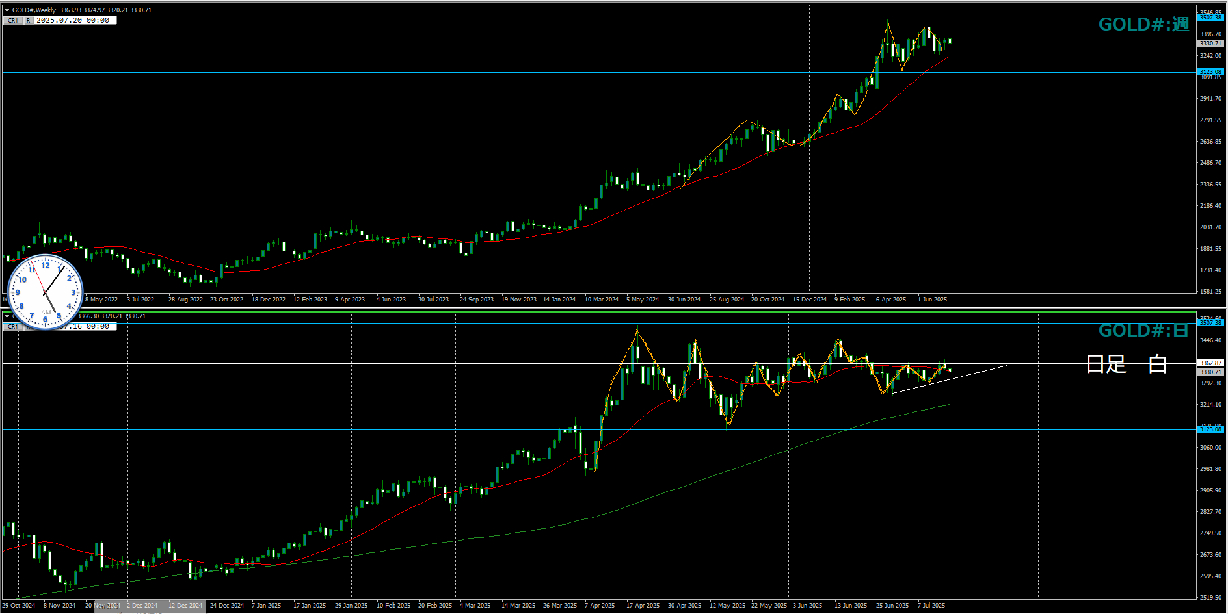Click the 2941.70 price on weekly scale
Screen dimensions: 1228x614
pos(1211,99)
